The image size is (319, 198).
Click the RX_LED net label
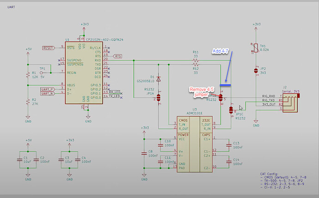pos(115,92)
